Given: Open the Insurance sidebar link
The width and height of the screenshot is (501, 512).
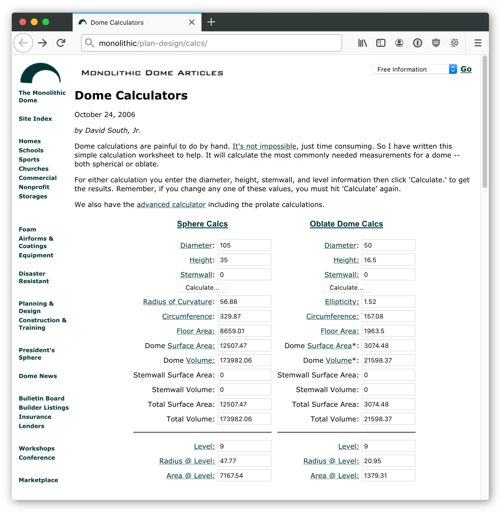Looking at the screenshot, I should (x=35, y=417).
